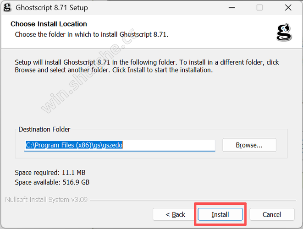
Task: Cancel the Ghostscript setup
Action: coord(272,214)
